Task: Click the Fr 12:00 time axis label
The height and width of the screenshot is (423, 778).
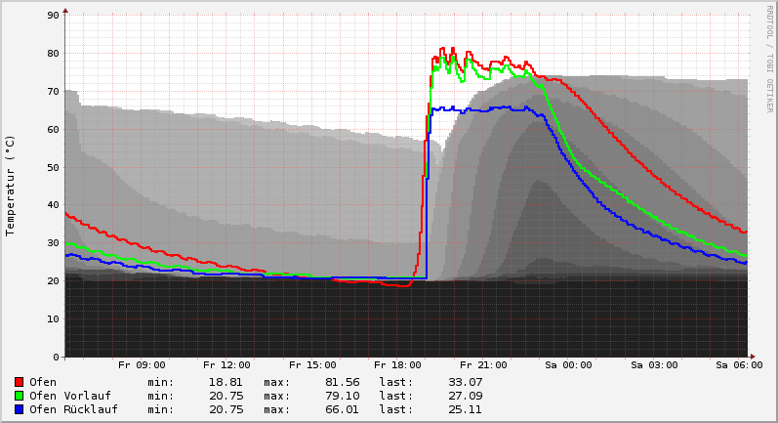Action: [x=227, y=365]
